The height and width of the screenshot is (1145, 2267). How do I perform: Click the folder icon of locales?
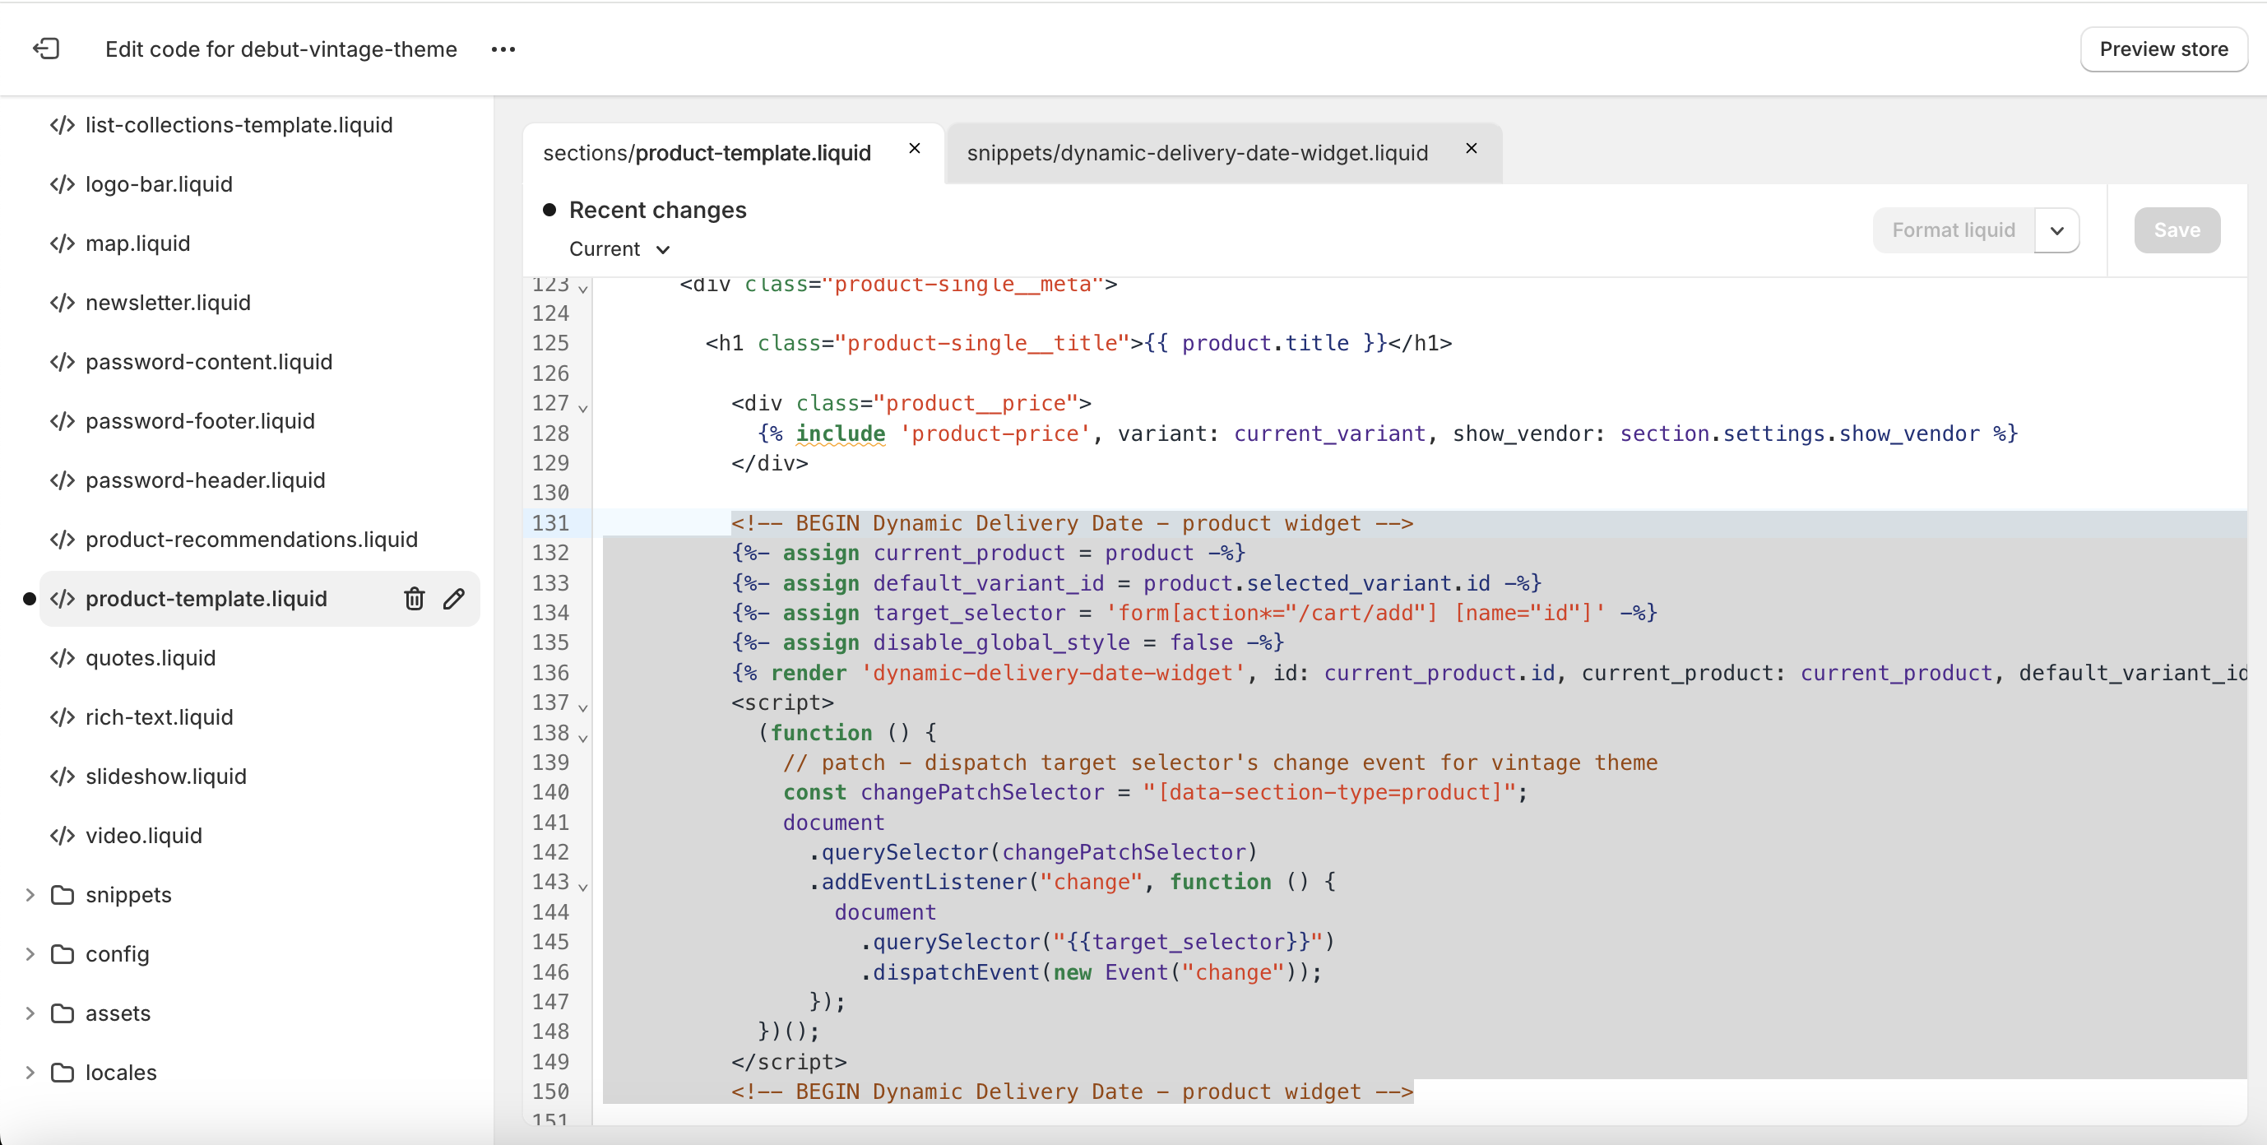tap(63, 1072)
